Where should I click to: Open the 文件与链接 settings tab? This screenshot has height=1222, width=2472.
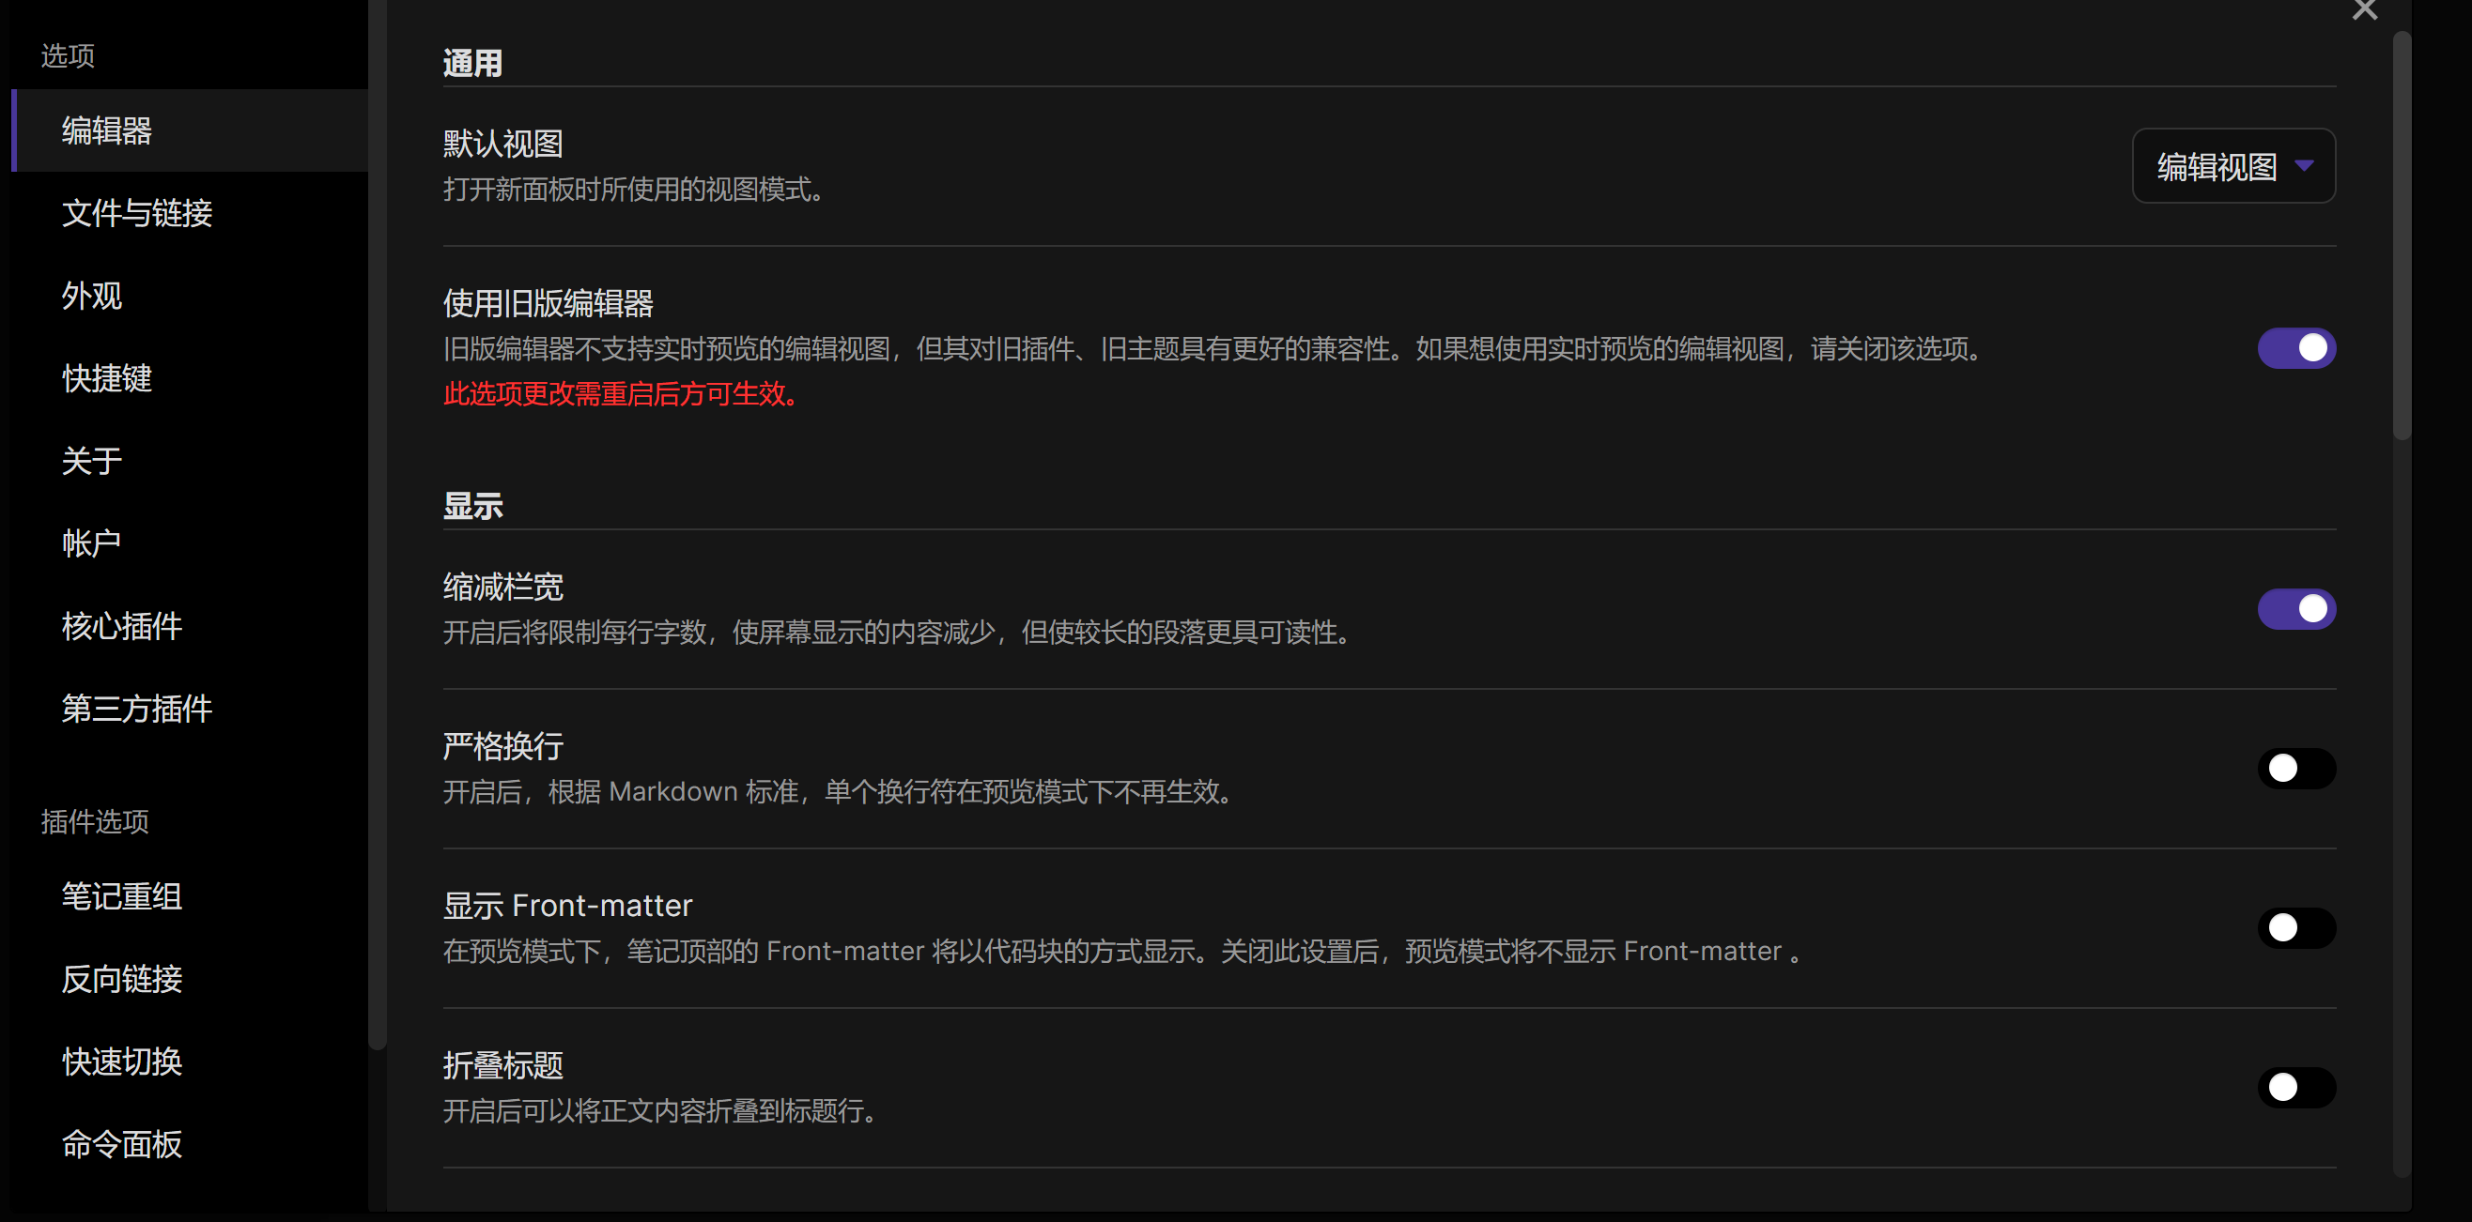(x=136, y=213)
